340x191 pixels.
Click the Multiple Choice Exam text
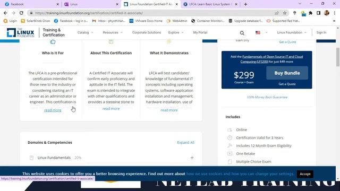coord(253,161)
